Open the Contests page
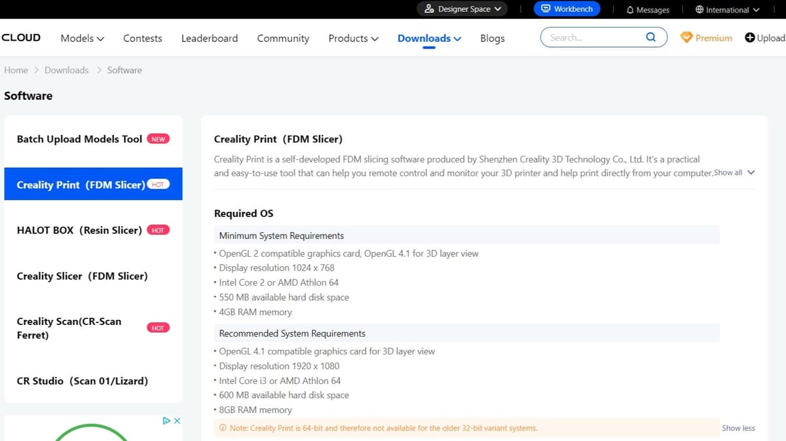 [143, 38]
